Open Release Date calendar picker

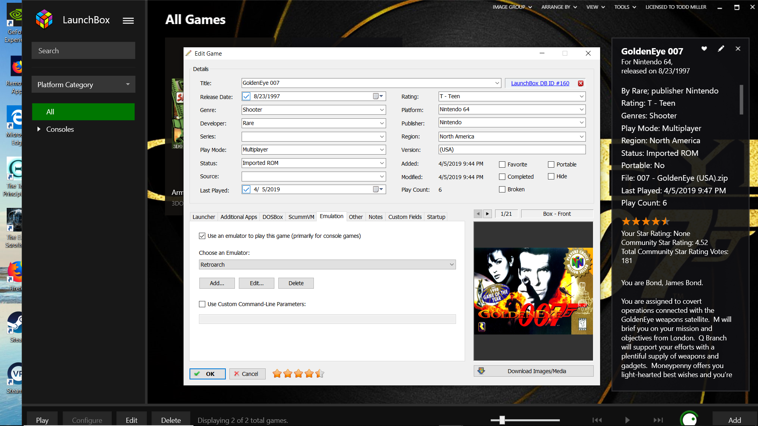tap(378, 96)
